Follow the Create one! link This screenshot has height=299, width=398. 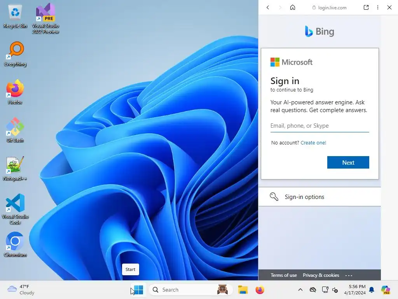pyautogui.click(x=313, y=142)
